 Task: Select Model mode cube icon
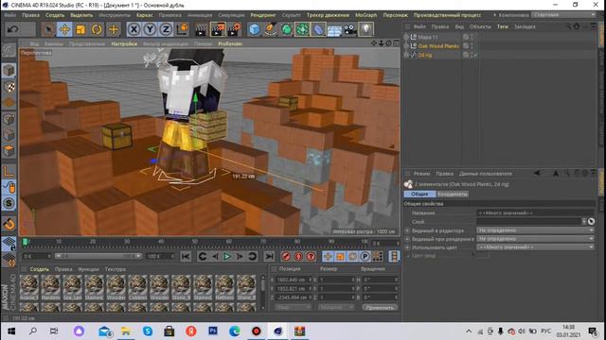[9, 71]
